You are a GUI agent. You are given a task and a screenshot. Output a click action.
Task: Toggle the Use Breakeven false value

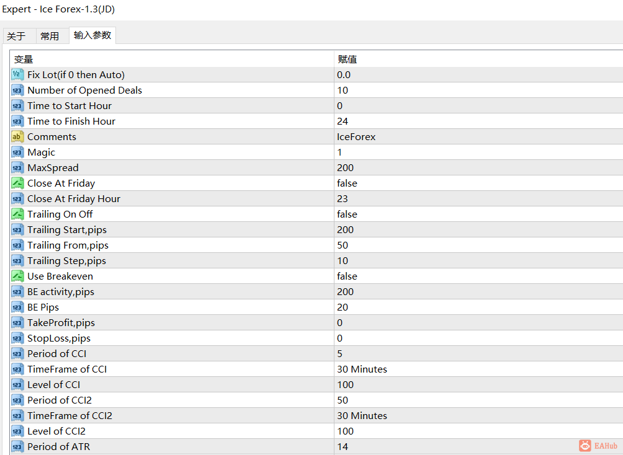478,276
